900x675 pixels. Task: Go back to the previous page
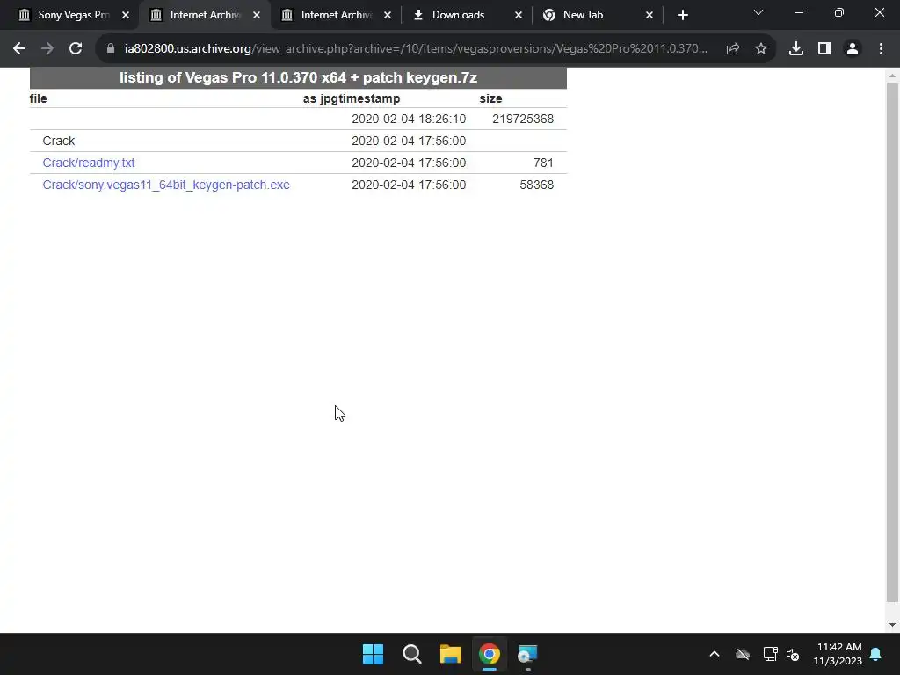[19, 49]
